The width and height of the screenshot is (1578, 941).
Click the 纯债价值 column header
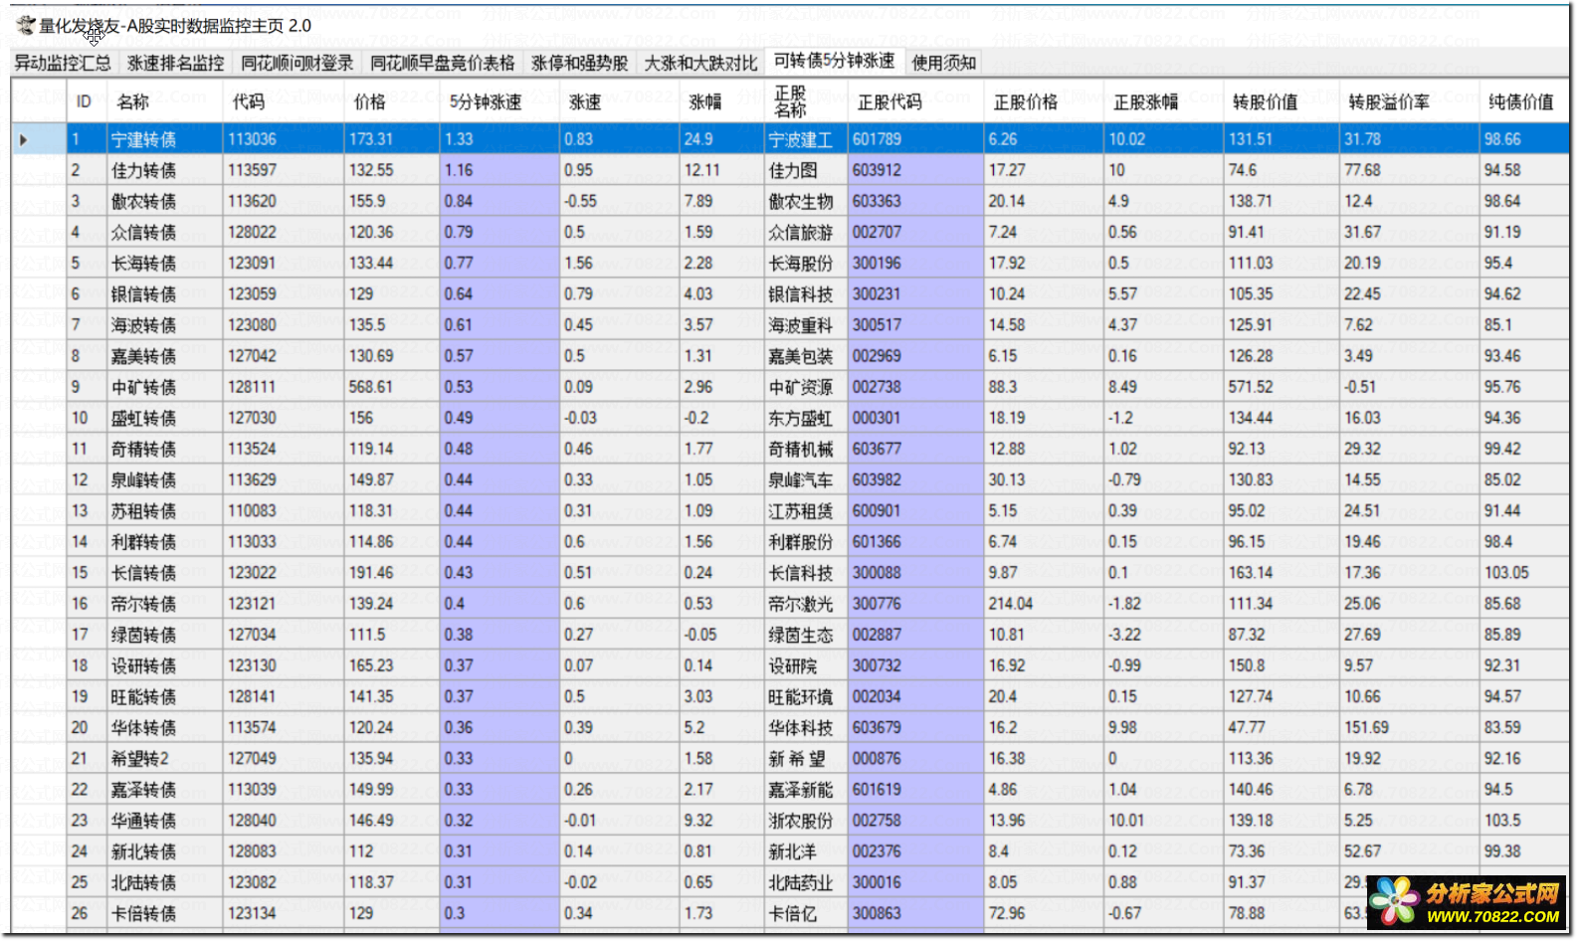pyautogui.click(x=1523, y=101)
